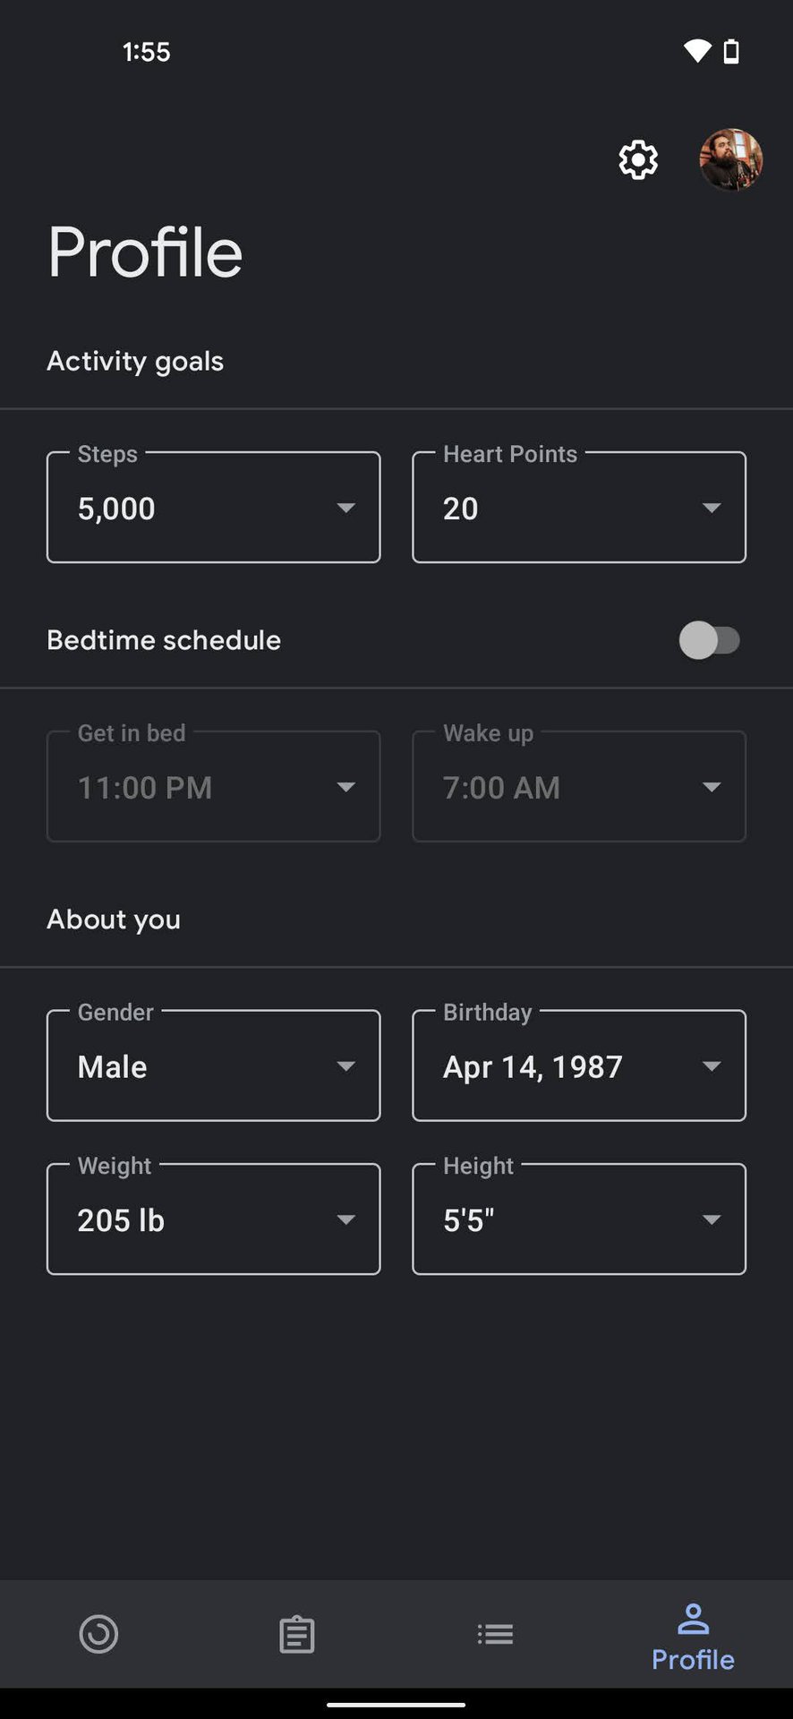Image resolution: width=793 pixels, height=1719 pixels.
Task: Tap the Get in bed time field
Action: [213, 787]
